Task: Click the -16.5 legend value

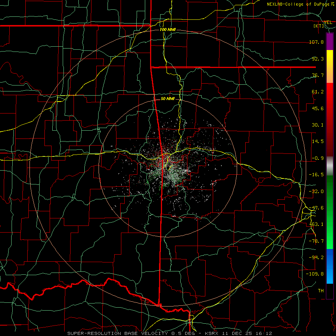Action: [x=316, y=175]
